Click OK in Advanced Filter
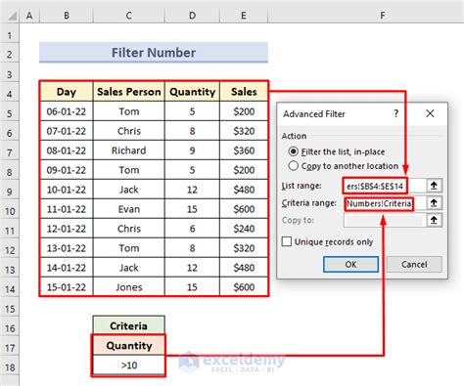 pyautogui.click(x=350, y=264)
